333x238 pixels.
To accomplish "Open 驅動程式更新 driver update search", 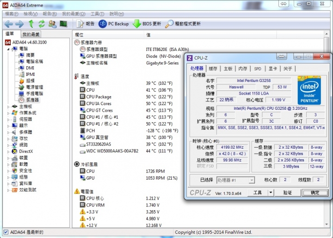I will (x=183, y=24).
